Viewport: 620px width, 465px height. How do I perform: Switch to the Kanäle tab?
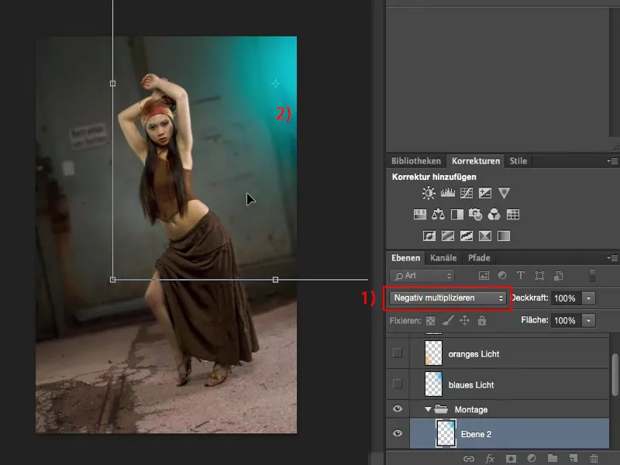(x=443, y=258)
